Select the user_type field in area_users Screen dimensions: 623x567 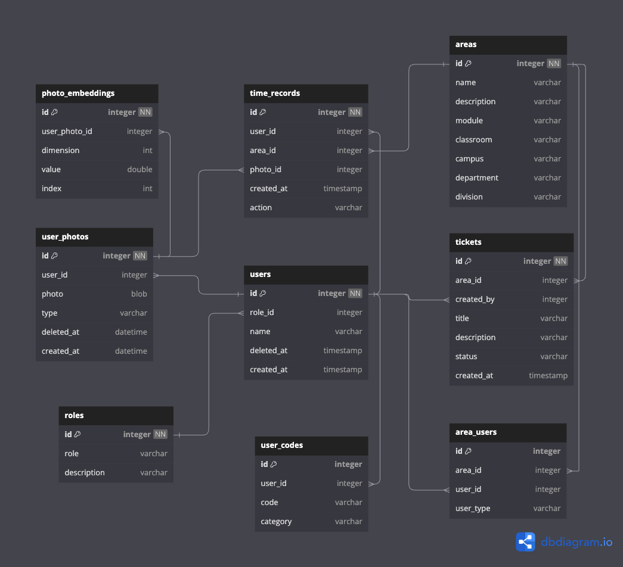pos(473,509)
